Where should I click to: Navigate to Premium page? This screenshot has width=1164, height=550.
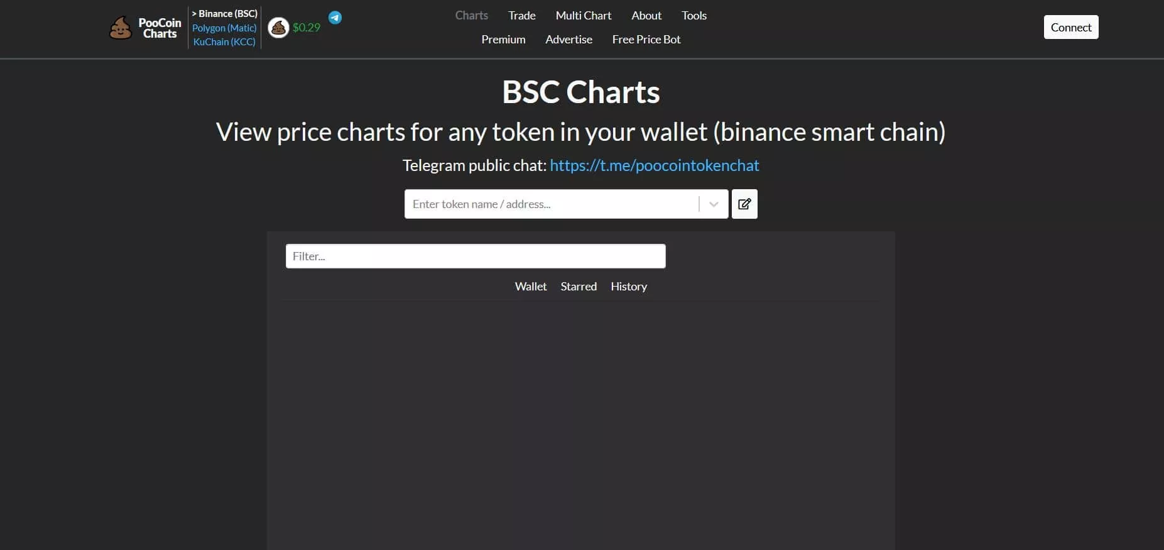(x=503, y=40)
